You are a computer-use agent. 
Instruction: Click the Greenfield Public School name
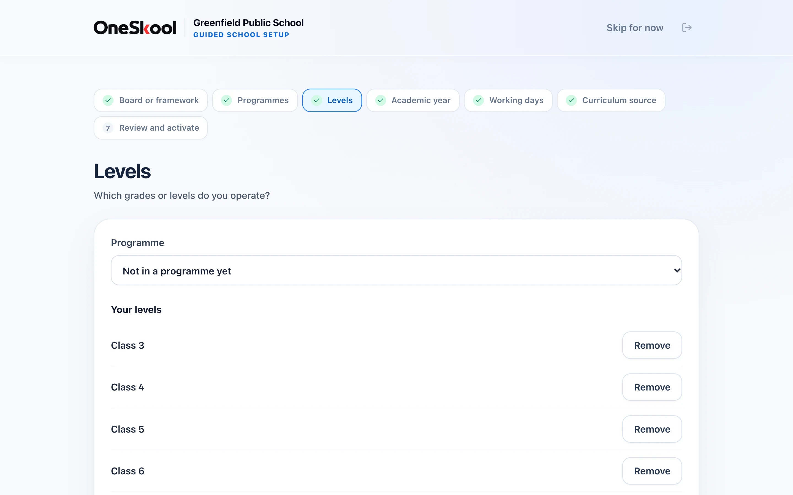[248, 23]
